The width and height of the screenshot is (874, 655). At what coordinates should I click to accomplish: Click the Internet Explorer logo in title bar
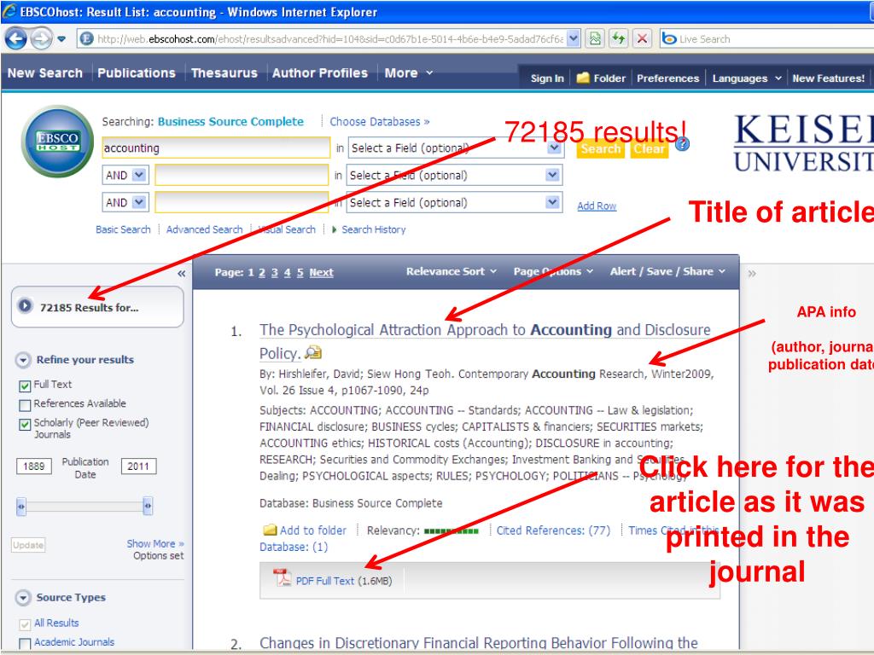coord(9,10)
